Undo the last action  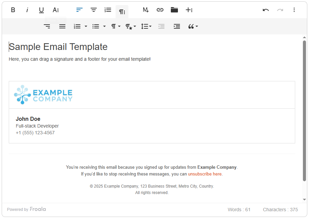coord(266,10)
